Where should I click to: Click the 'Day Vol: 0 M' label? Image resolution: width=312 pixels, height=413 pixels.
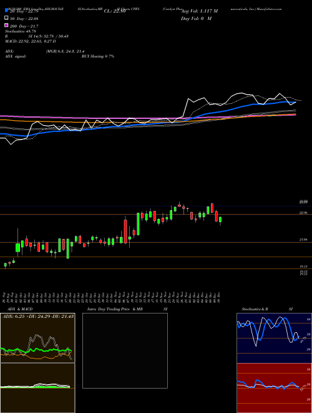[196, 19]
